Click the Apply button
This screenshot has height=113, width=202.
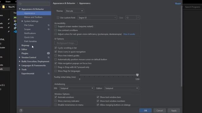(x=174, y=110)
